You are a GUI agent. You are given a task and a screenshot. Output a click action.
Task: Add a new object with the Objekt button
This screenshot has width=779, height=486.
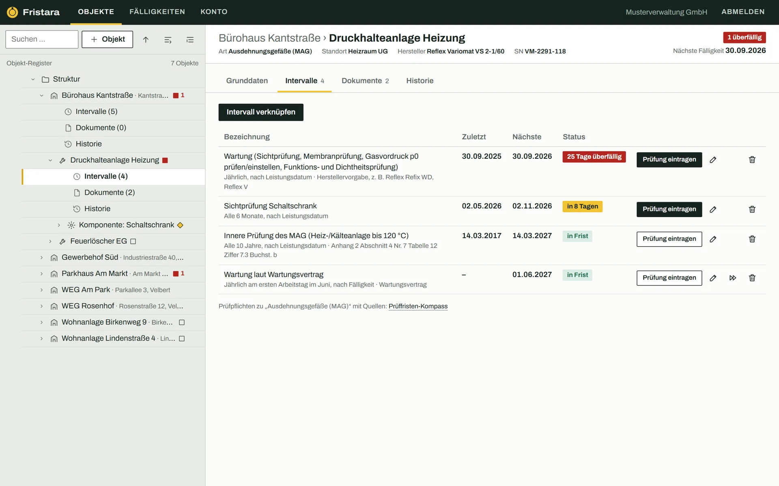[x=107, y=39]
